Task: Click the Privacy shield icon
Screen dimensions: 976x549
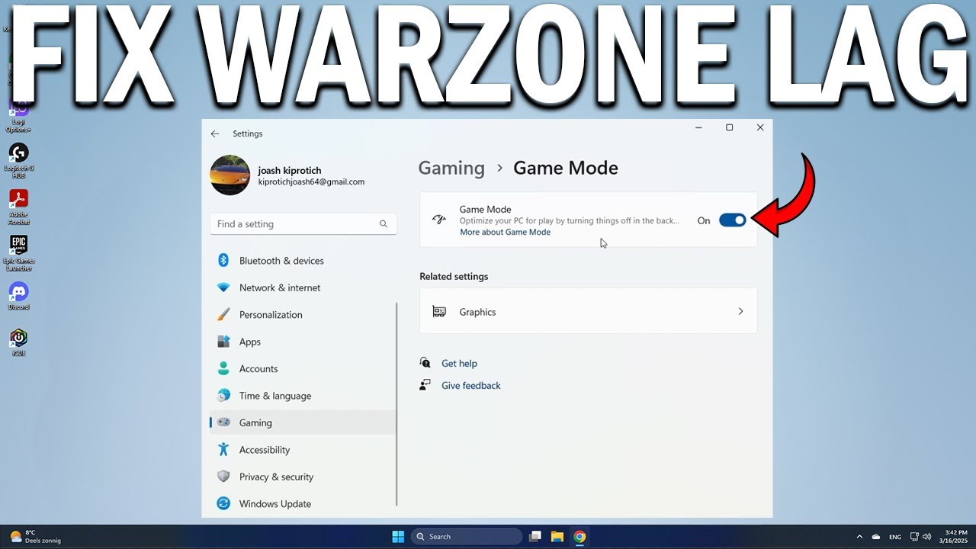Action: click(x=223, y=477)
